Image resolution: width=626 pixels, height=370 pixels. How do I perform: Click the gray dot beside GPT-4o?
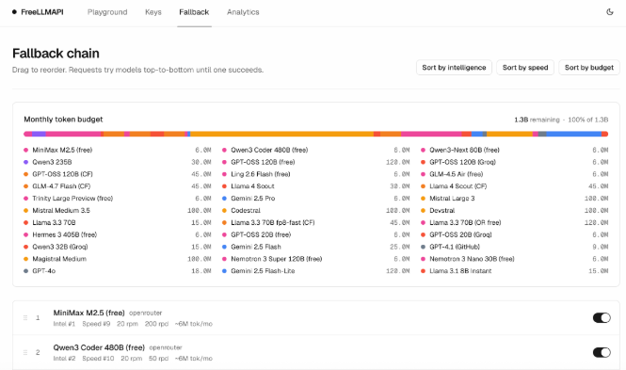click(x=26, y=271)
